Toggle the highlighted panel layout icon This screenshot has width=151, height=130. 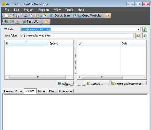click(x=107, y=16)
